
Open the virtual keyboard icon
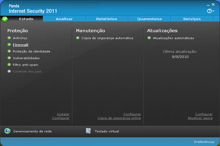click(x=88, y=131)
